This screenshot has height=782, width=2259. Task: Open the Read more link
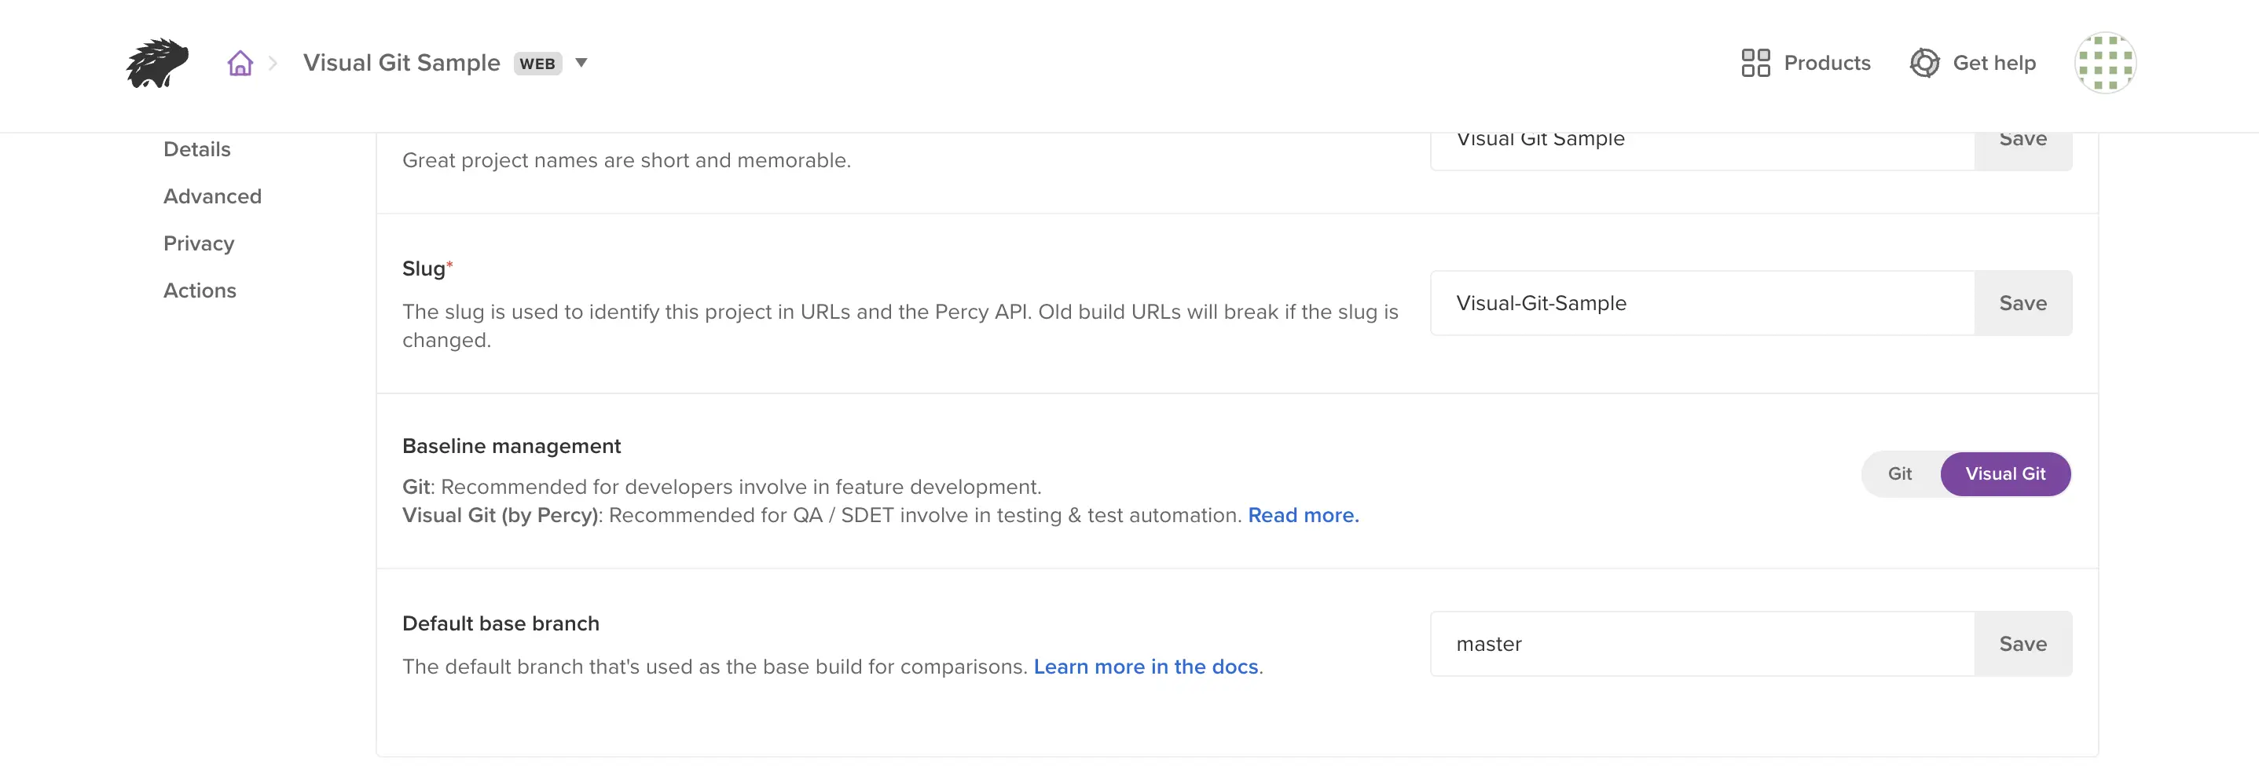1303,516
